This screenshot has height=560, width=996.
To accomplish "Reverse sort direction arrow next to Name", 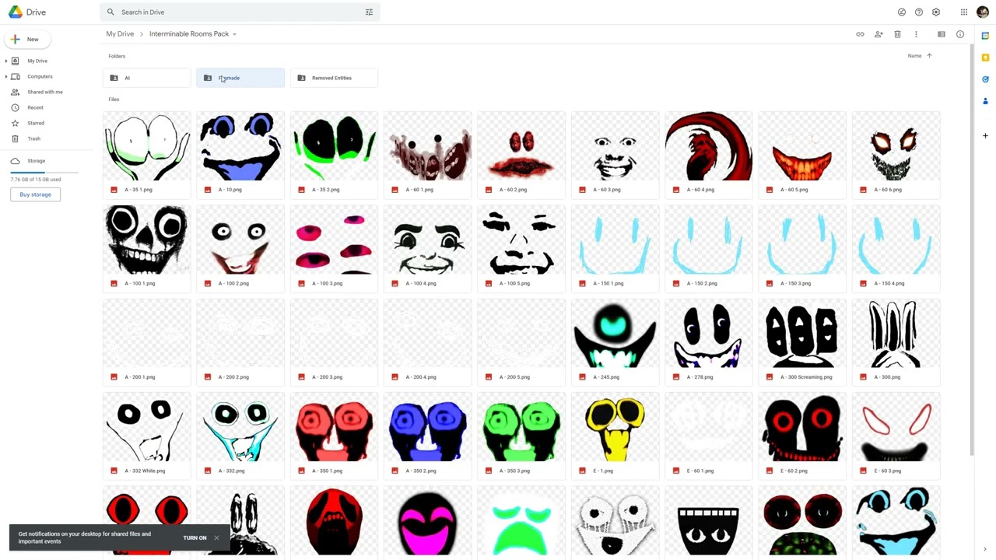I will [x=929, y=56].
